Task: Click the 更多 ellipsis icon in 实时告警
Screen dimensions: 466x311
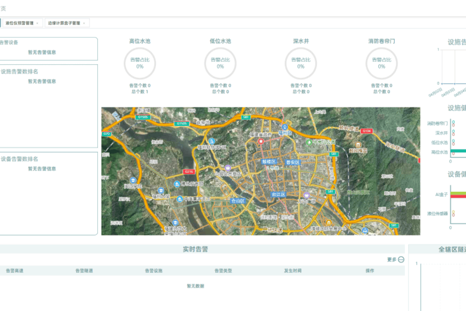Action: [x=401, y=260]
